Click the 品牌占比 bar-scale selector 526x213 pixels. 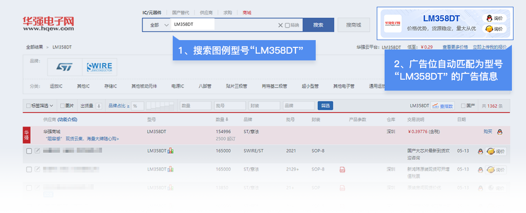point(160,106)
